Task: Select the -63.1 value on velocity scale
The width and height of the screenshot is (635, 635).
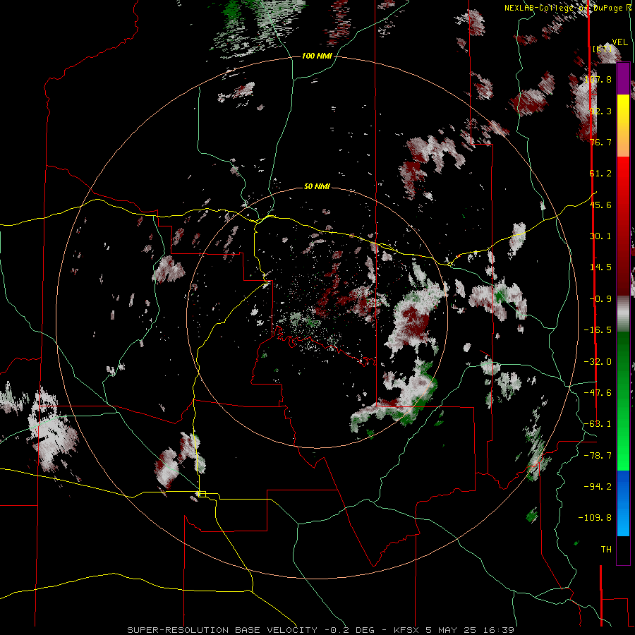Action: click(598, 424)
